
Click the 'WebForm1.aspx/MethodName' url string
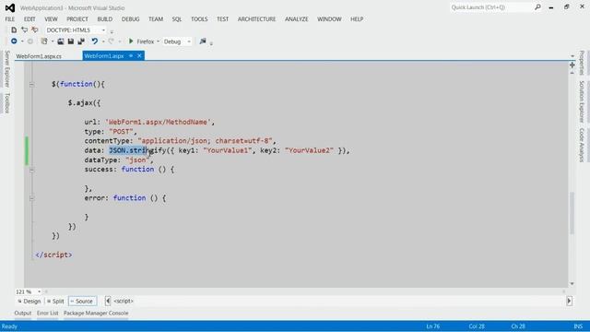[158, 122]
